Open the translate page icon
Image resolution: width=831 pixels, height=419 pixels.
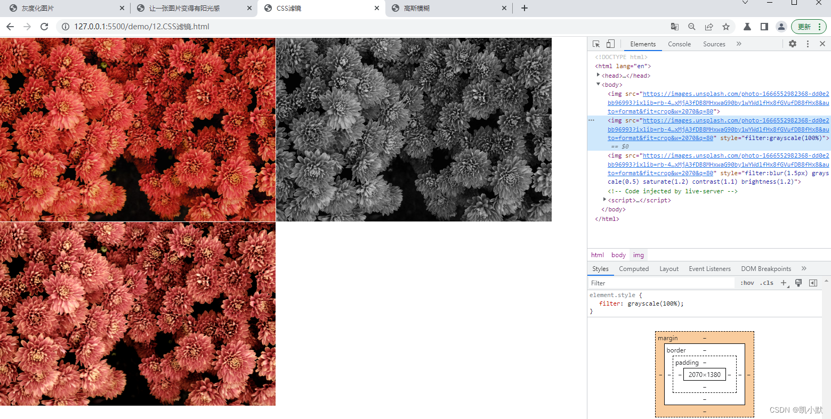[x=675, y=27]
